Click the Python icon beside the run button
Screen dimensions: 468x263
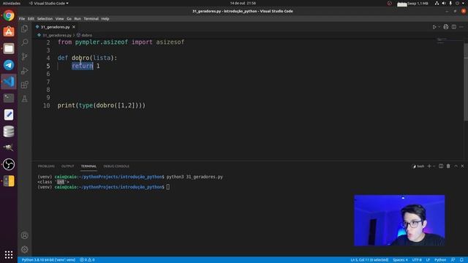click(x=446, y=27)
